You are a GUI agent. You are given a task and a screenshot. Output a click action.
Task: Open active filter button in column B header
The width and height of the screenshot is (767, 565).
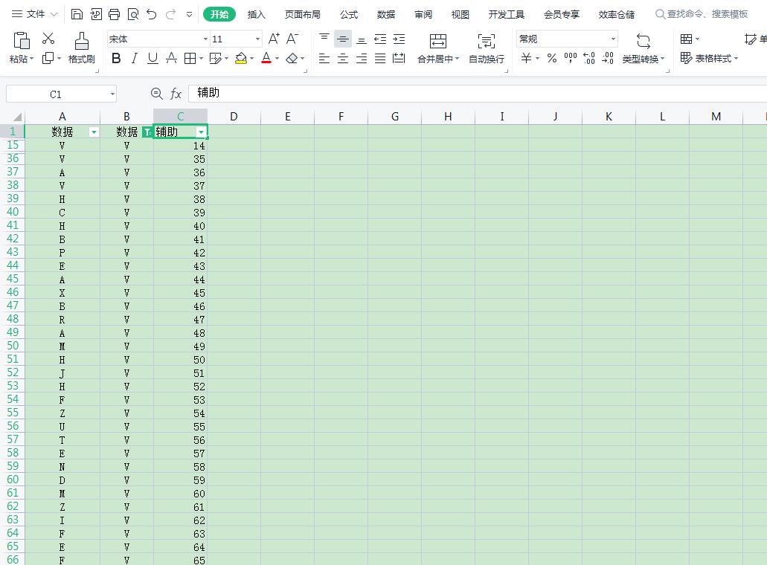click(x=147, y=132)
